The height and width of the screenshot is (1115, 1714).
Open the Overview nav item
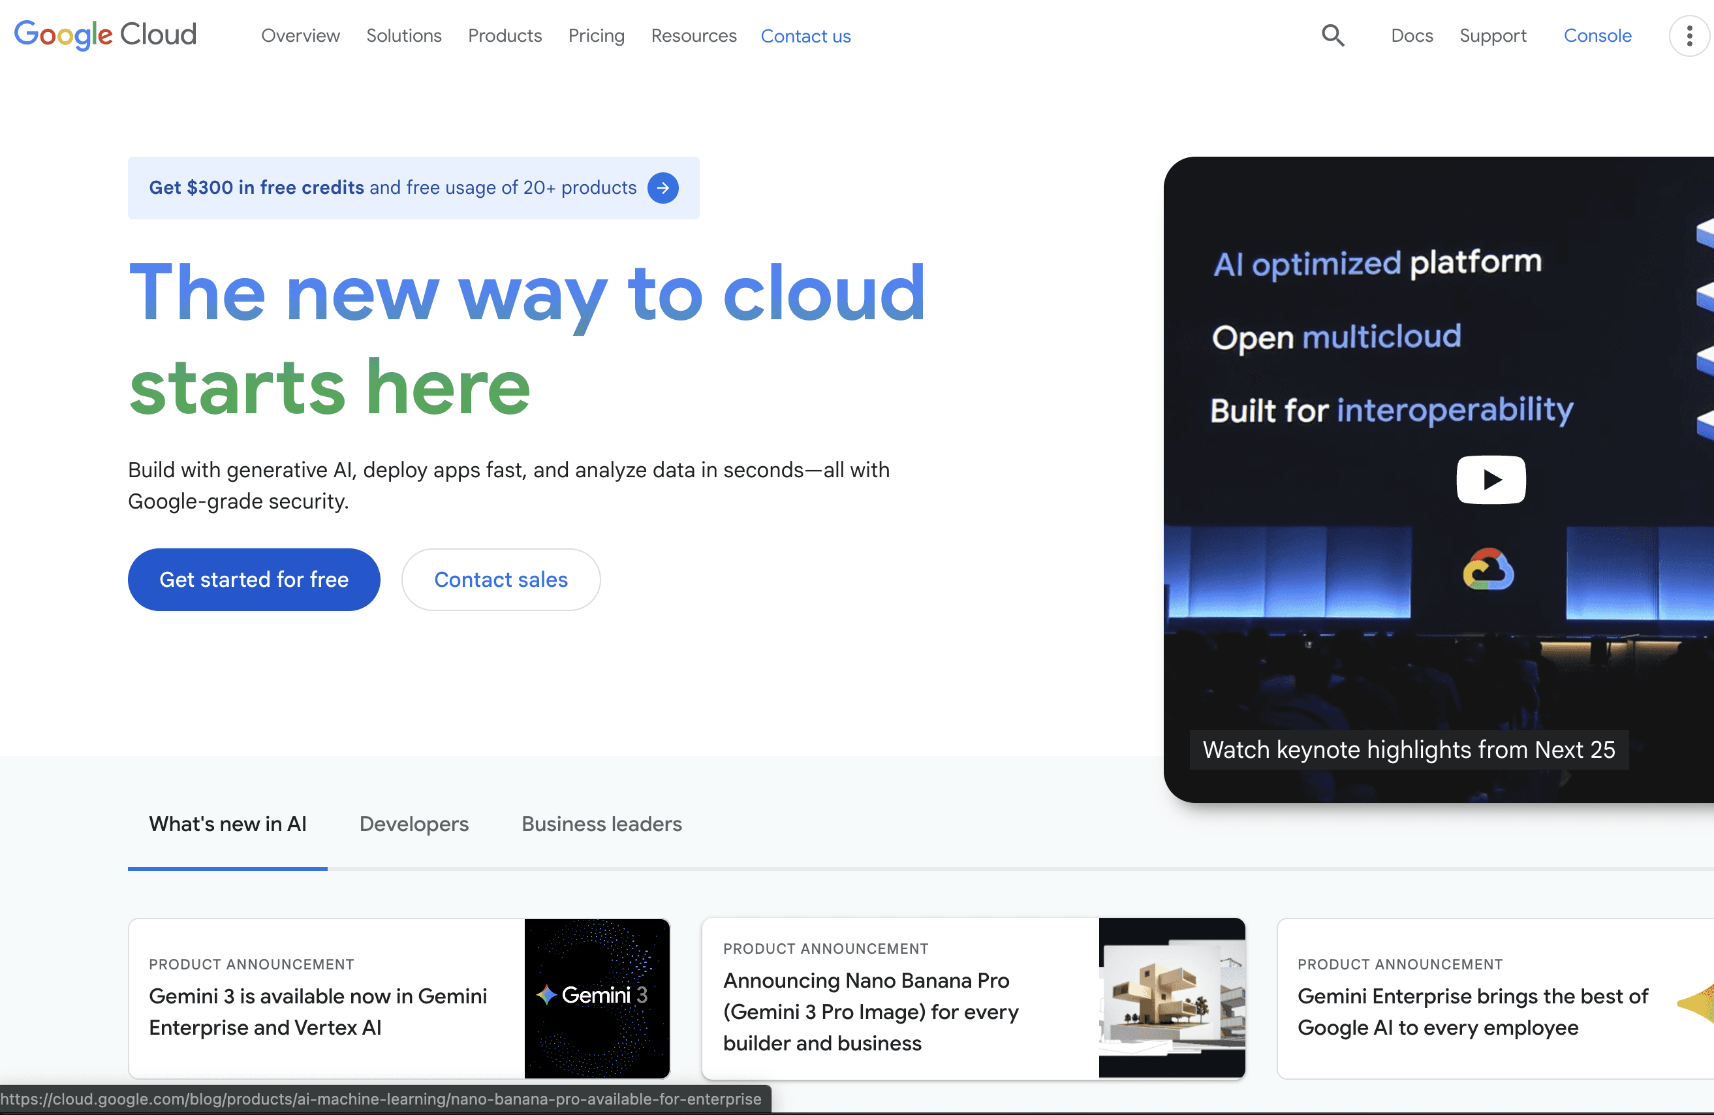[x=300, y=35]
